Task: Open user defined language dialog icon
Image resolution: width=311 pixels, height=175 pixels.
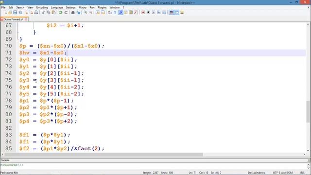Action: (126, 13)
